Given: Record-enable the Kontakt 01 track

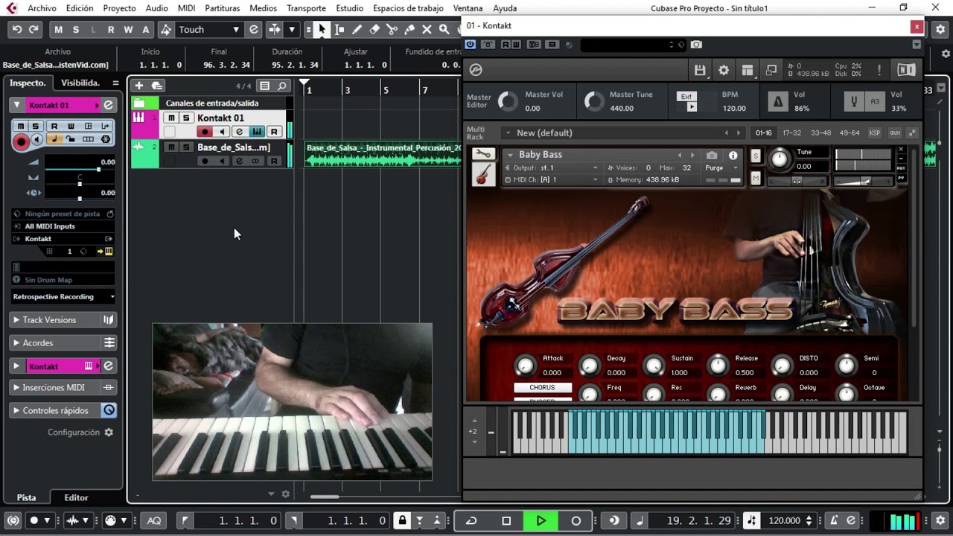Looking at the screenshot, I should (x=205, y=132).
